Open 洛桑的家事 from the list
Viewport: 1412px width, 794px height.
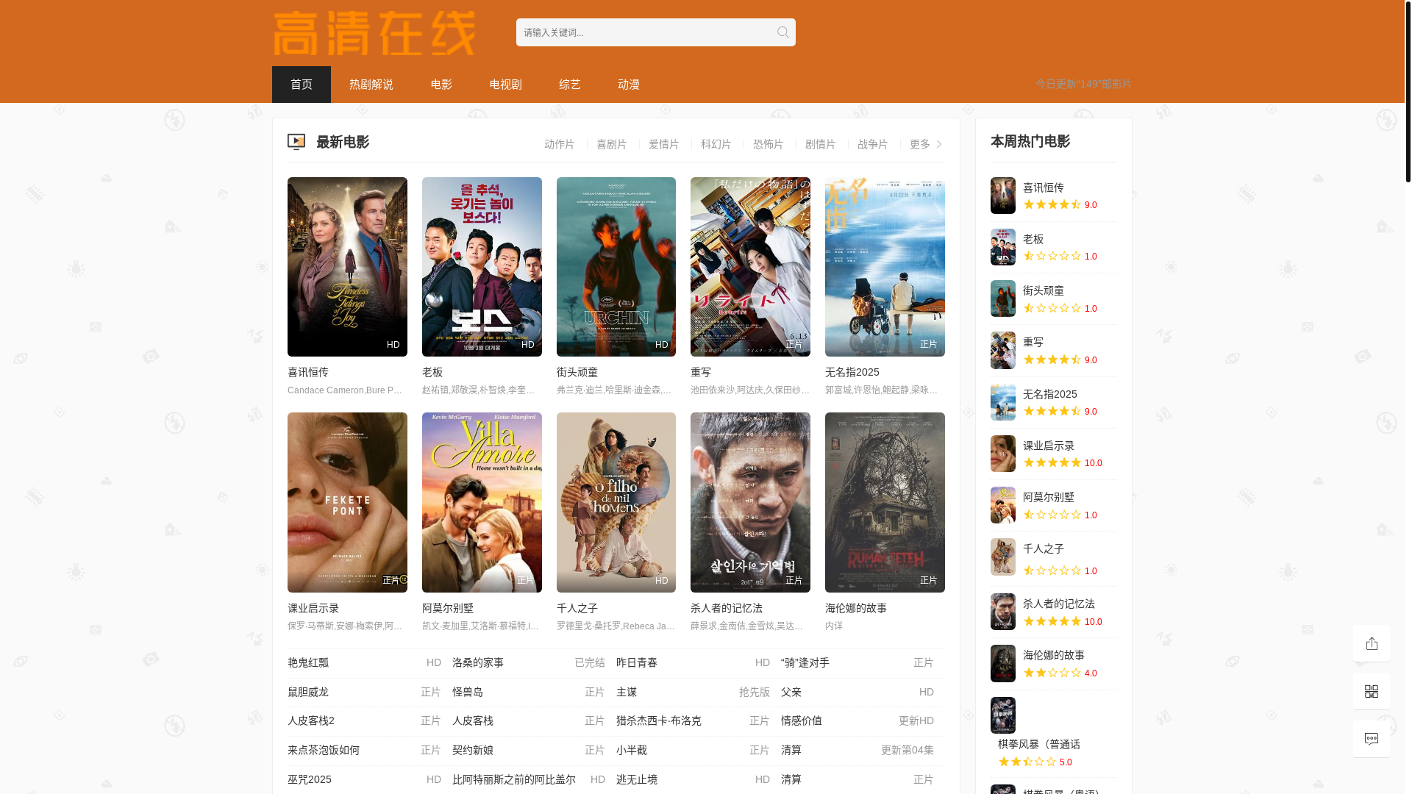click(478, 662)
